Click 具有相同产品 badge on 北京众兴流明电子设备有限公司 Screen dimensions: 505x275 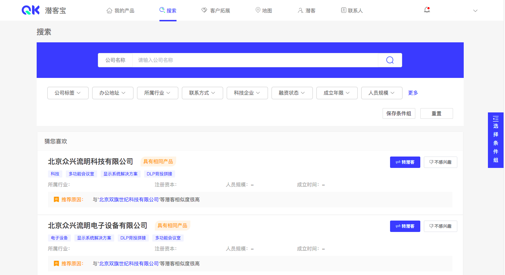pos(173,226)
